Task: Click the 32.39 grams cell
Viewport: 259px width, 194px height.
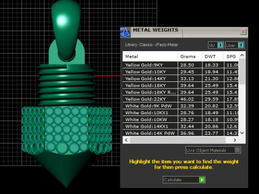Action: 190,106
